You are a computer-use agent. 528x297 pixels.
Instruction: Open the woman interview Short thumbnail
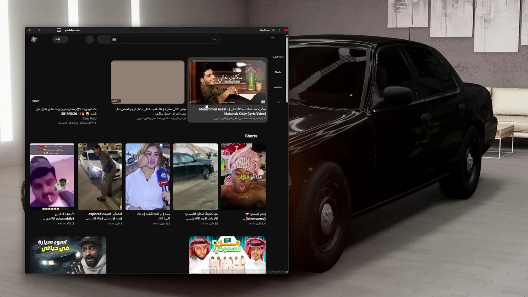tap(148, 177)
